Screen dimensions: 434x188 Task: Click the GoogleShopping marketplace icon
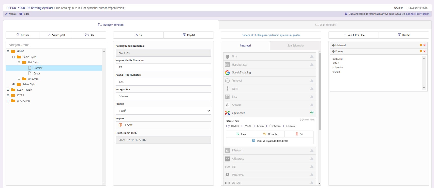pyautogui.click(x=227, y=73)
